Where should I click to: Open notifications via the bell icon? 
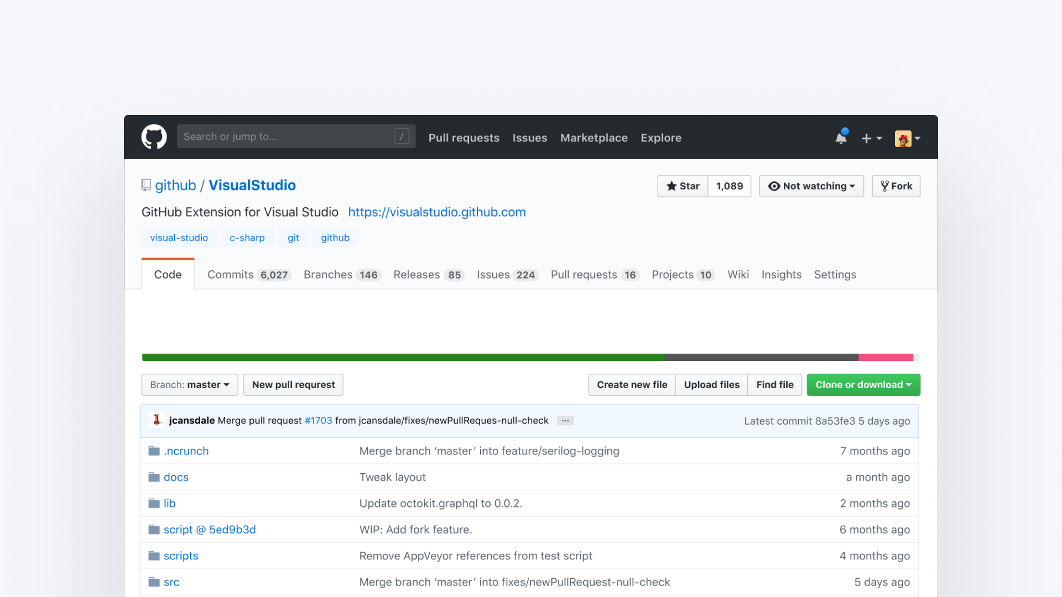click(x=840, y=138)
